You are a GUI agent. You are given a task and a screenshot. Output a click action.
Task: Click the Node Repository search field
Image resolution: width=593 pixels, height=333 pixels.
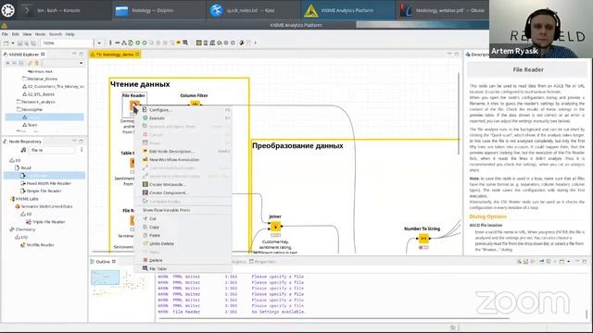[x=52, y=150]
